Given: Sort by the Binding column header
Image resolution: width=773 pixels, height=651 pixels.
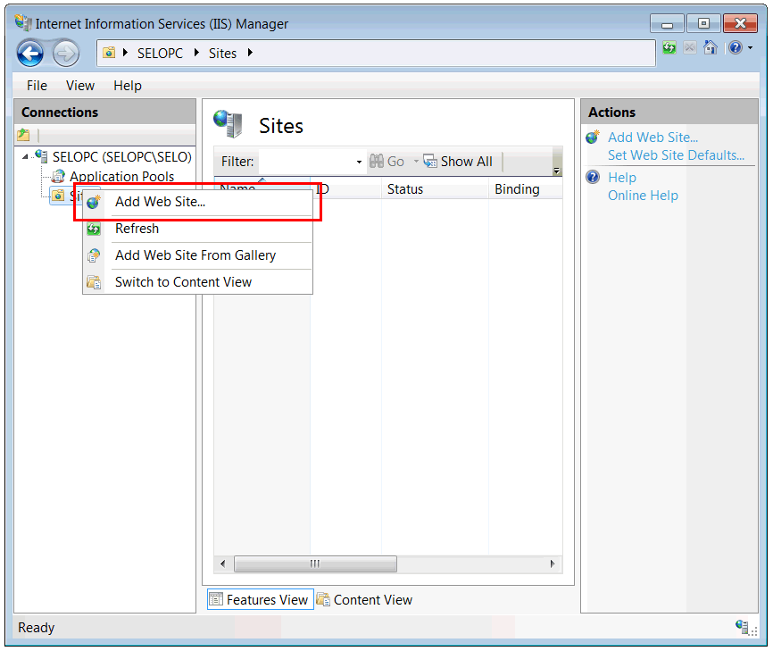Looking at the screenshot, I should (526, 189).
